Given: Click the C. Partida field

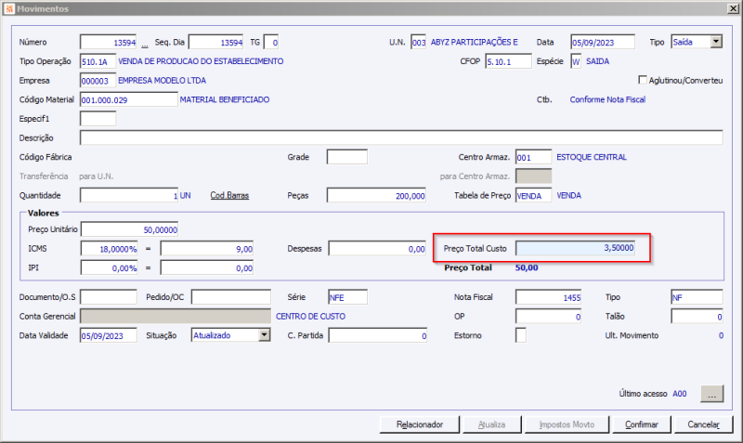Looking at the screenshot, I should pos(378,335).
